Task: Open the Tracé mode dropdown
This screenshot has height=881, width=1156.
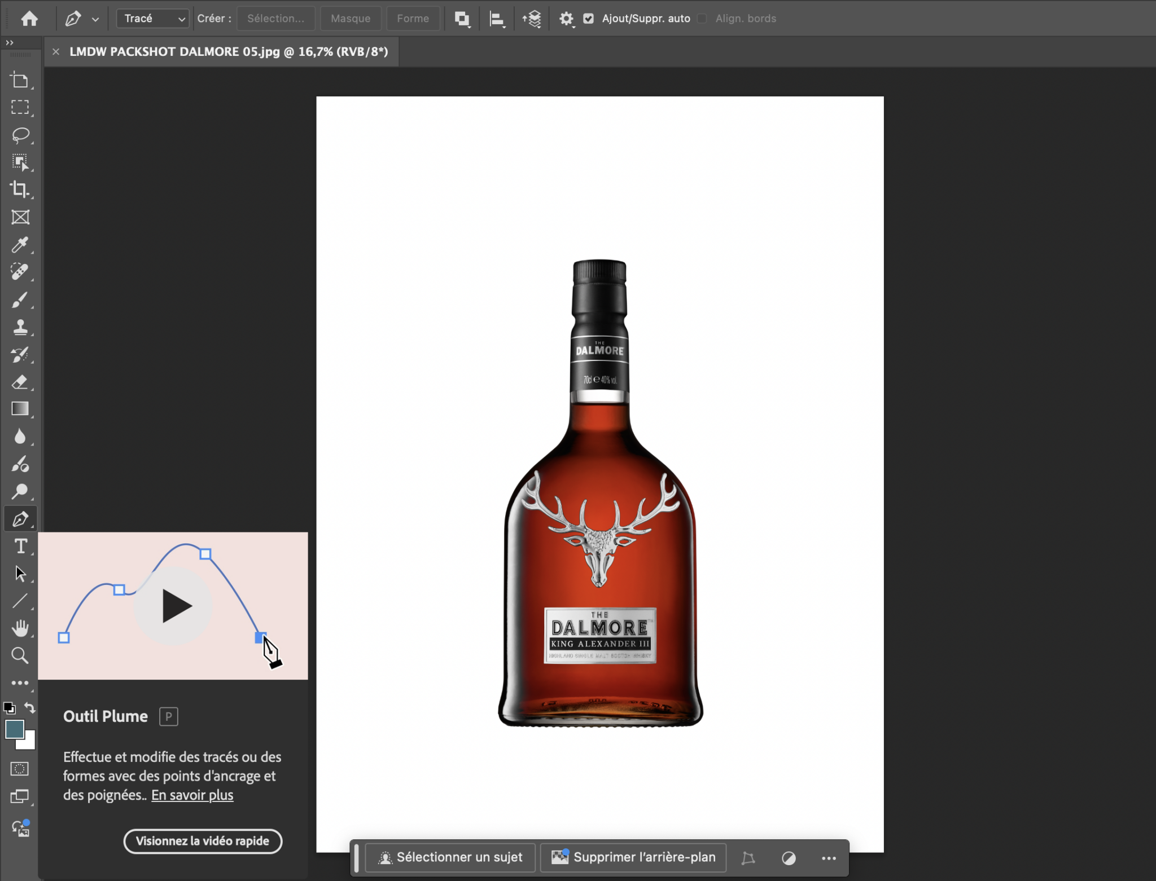Action: click(x=152, y=19)
